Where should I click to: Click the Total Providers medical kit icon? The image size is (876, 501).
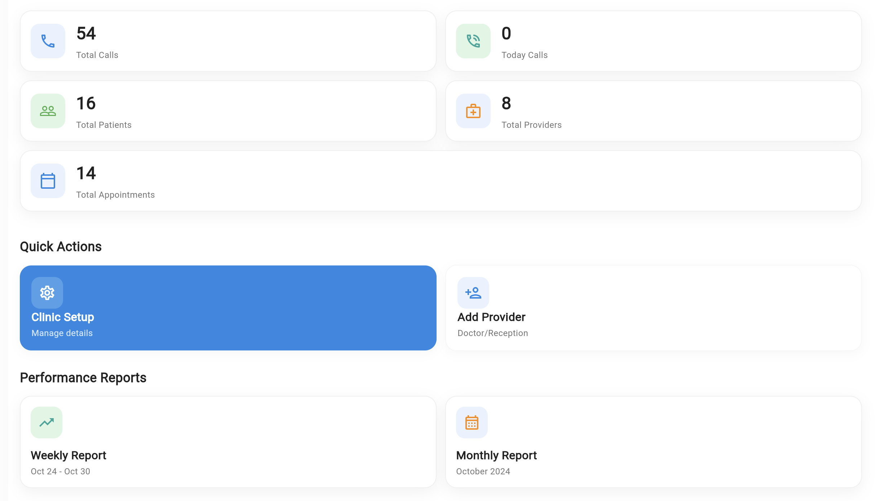(x=473, y=111)
